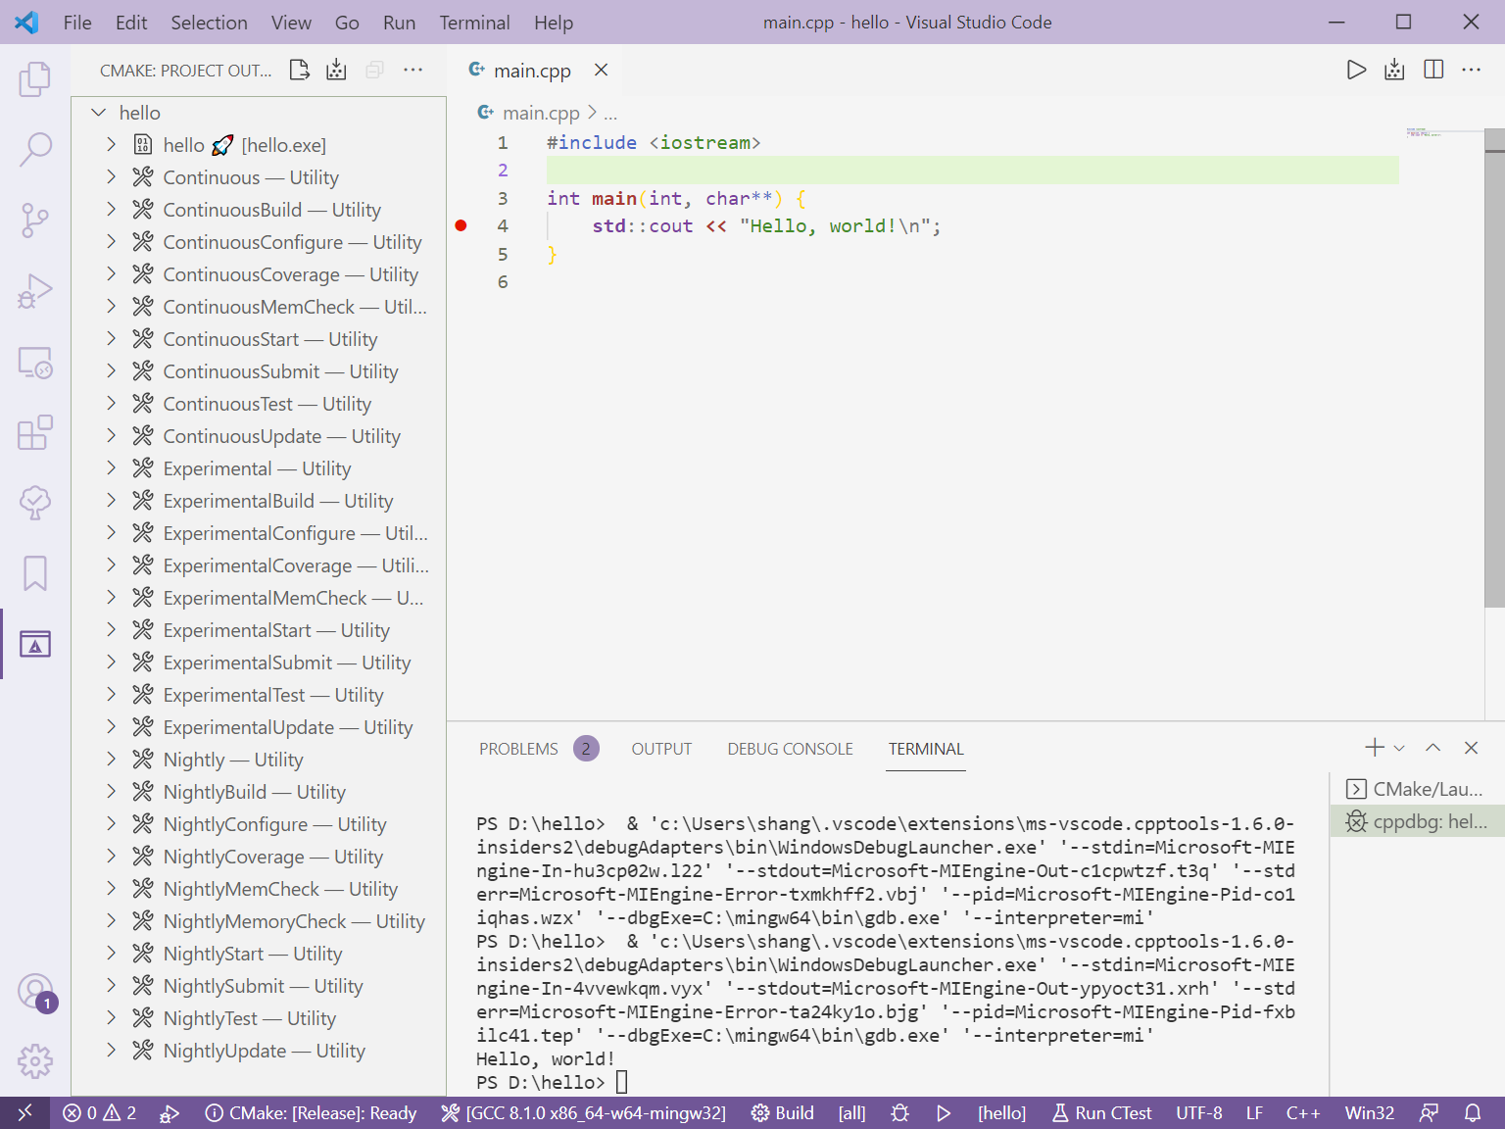Image resolution: width=1505 pixels, height=1129 pixels.
Task: Open the Run and Debug view
Action: (35, 290)
